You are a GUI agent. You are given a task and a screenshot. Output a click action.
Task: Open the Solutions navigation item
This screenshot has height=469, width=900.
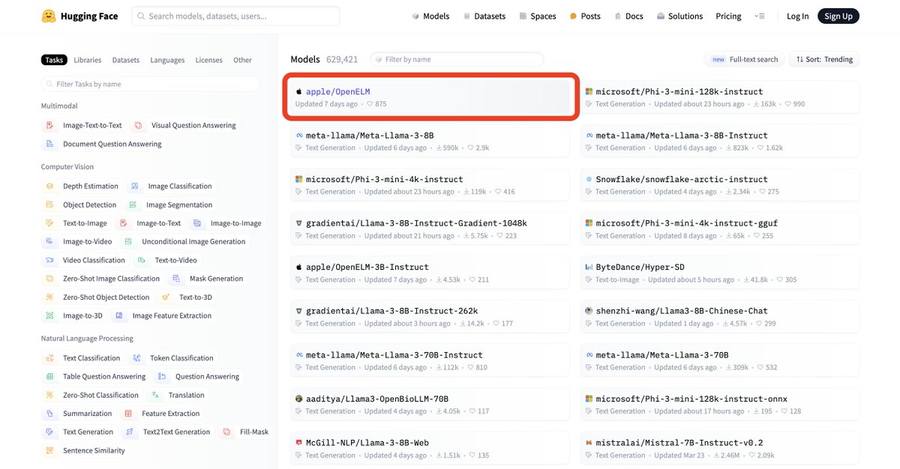point(679,16)
